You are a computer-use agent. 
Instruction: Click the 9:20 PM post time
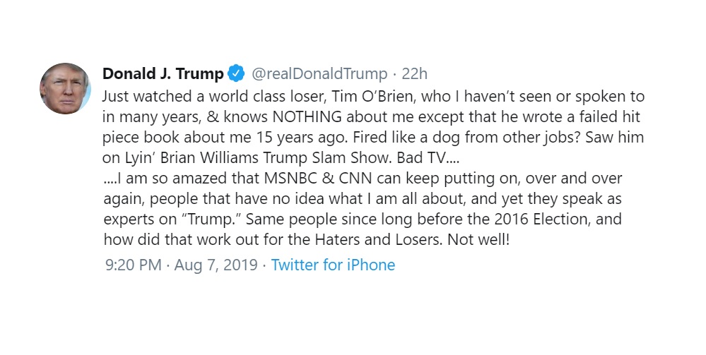134,265
